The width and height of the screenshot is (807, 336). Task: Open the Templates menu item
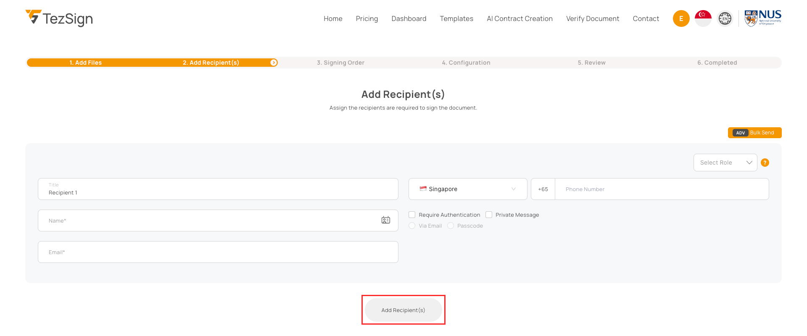[456, 18]
